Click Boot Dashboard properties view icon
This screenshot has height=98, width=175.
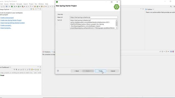30,70
